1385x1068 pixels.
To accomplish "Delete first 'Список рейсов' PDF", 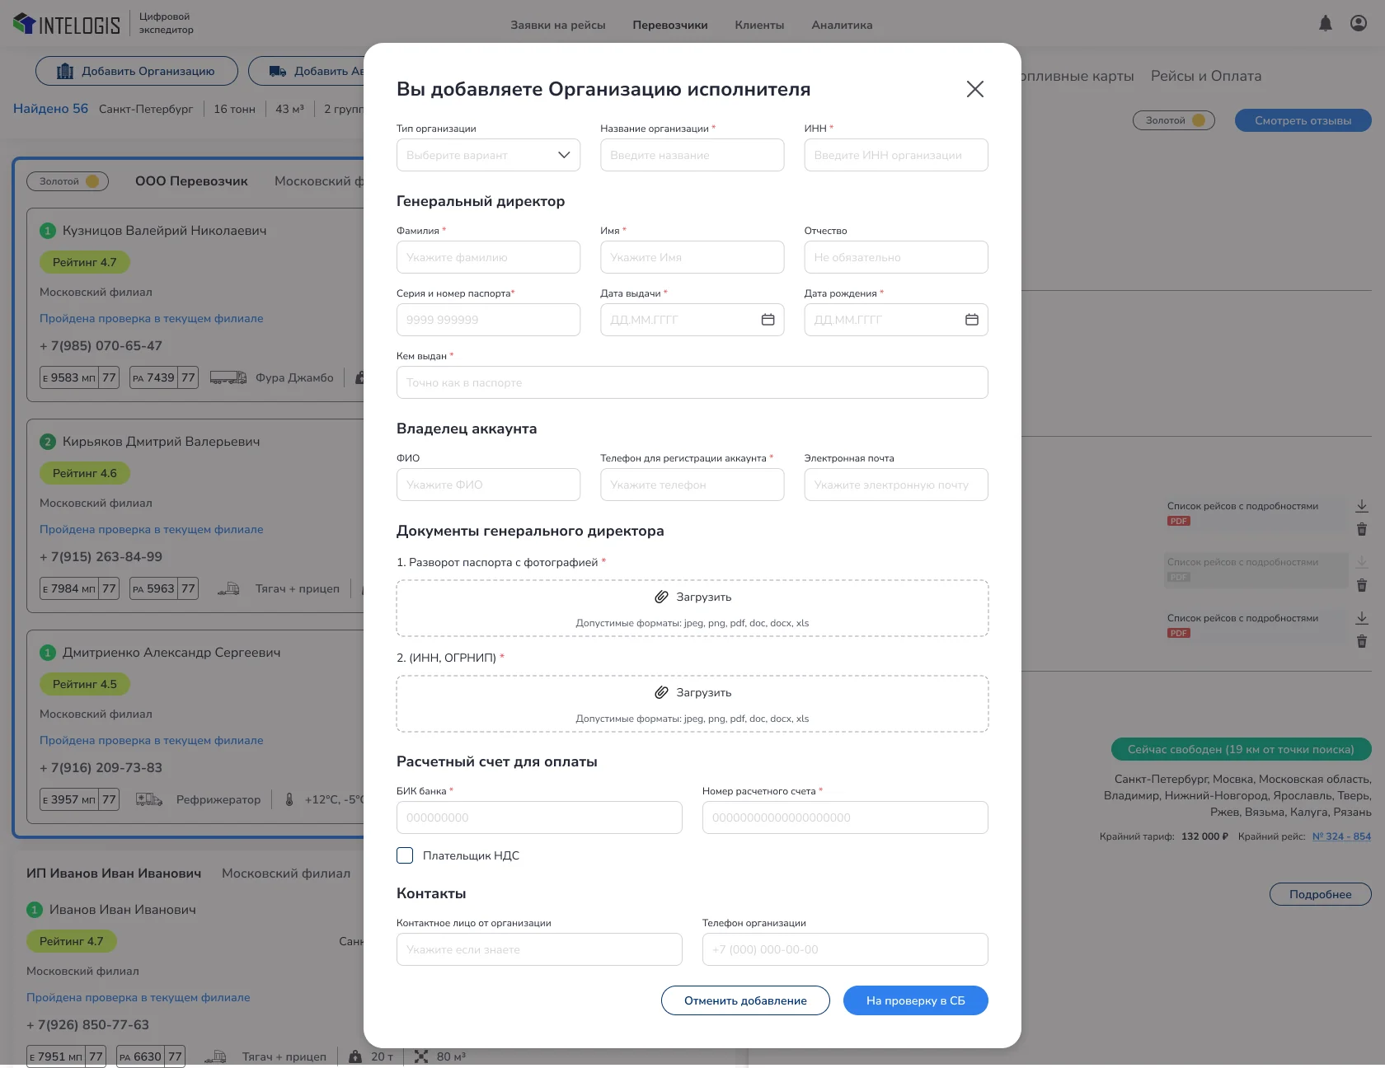I will pos(1362,529).
